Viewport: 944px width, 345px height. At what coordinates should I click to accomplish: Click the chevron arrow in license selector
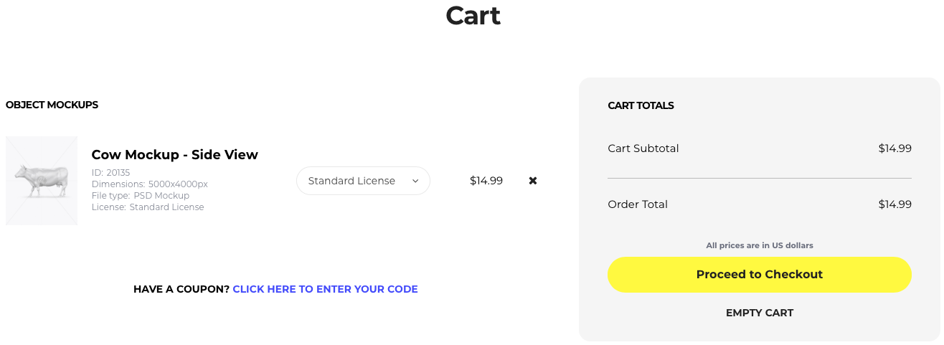coord(415,181)
